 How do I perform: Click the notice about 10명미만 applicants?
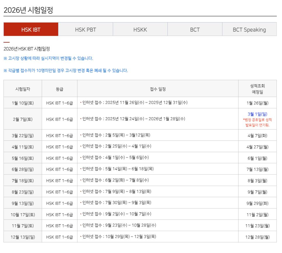(66, 71)
